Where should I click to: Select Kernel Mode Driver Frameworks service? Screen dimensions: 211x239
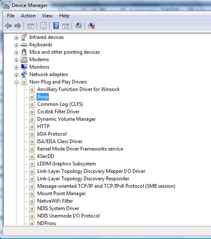(80, 149)
